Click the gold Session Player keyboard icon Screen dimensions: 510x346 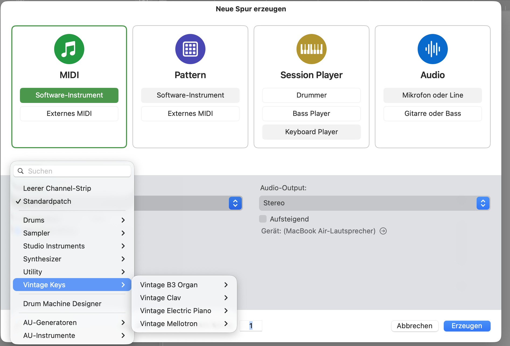(x=311, y=49)
